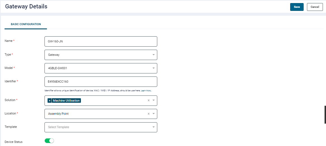Viewport: 326px width, 146px height.
Task: Clear all selections in Solution field
Action: point(149,100)
